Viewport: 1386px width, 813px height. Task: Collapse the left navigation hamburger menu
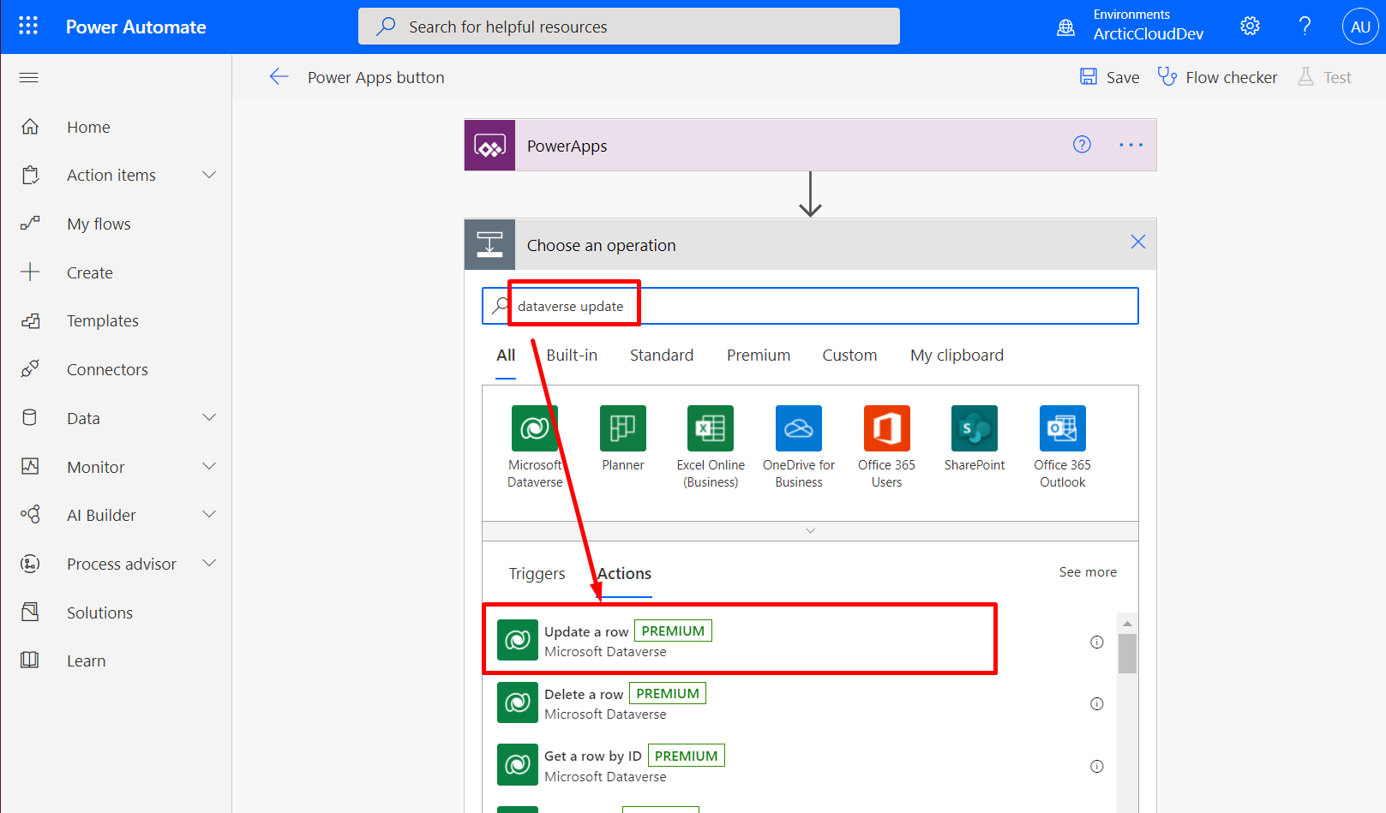29,78
